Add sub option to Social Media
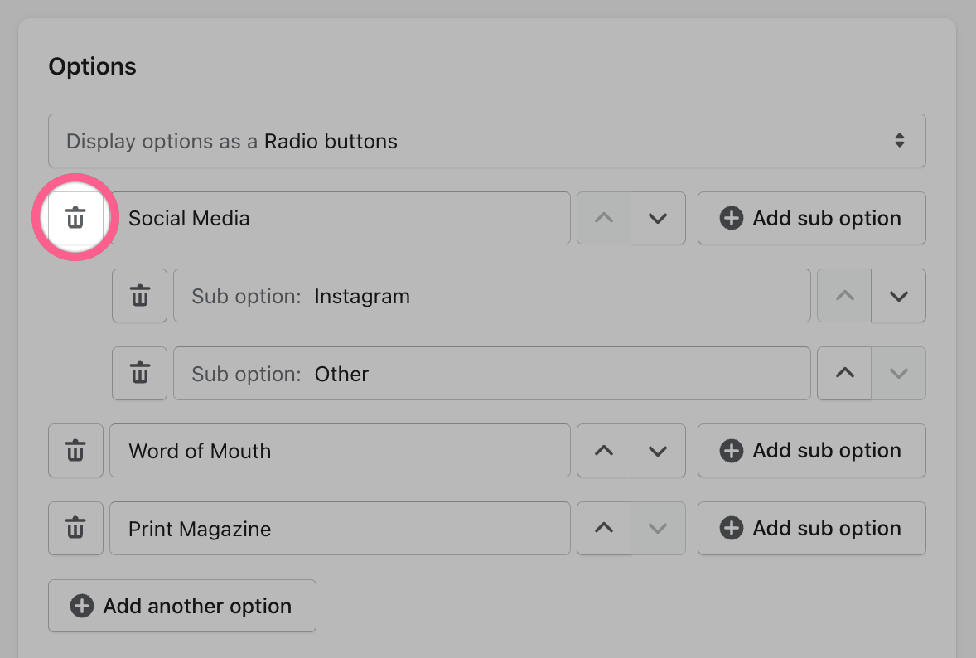976x658 pixels. point(811,219)
